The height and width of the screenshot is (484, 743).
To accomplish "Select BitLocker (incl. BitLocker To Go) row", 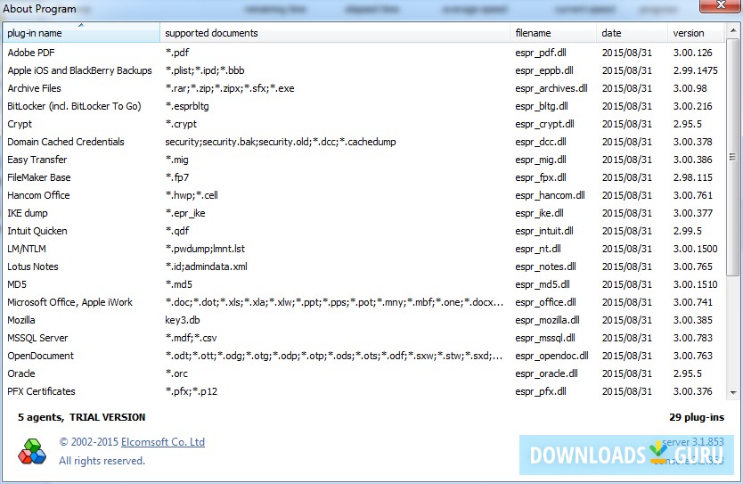I will point(363,106).
